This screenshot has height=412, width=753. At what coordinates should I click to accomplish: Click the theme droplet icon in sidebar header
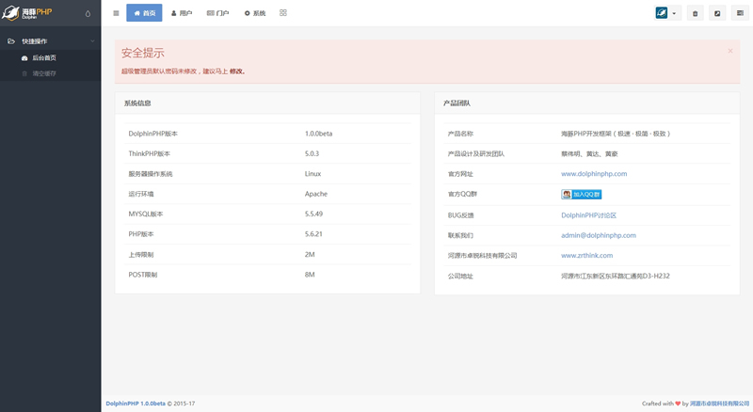tap(88, 13)
